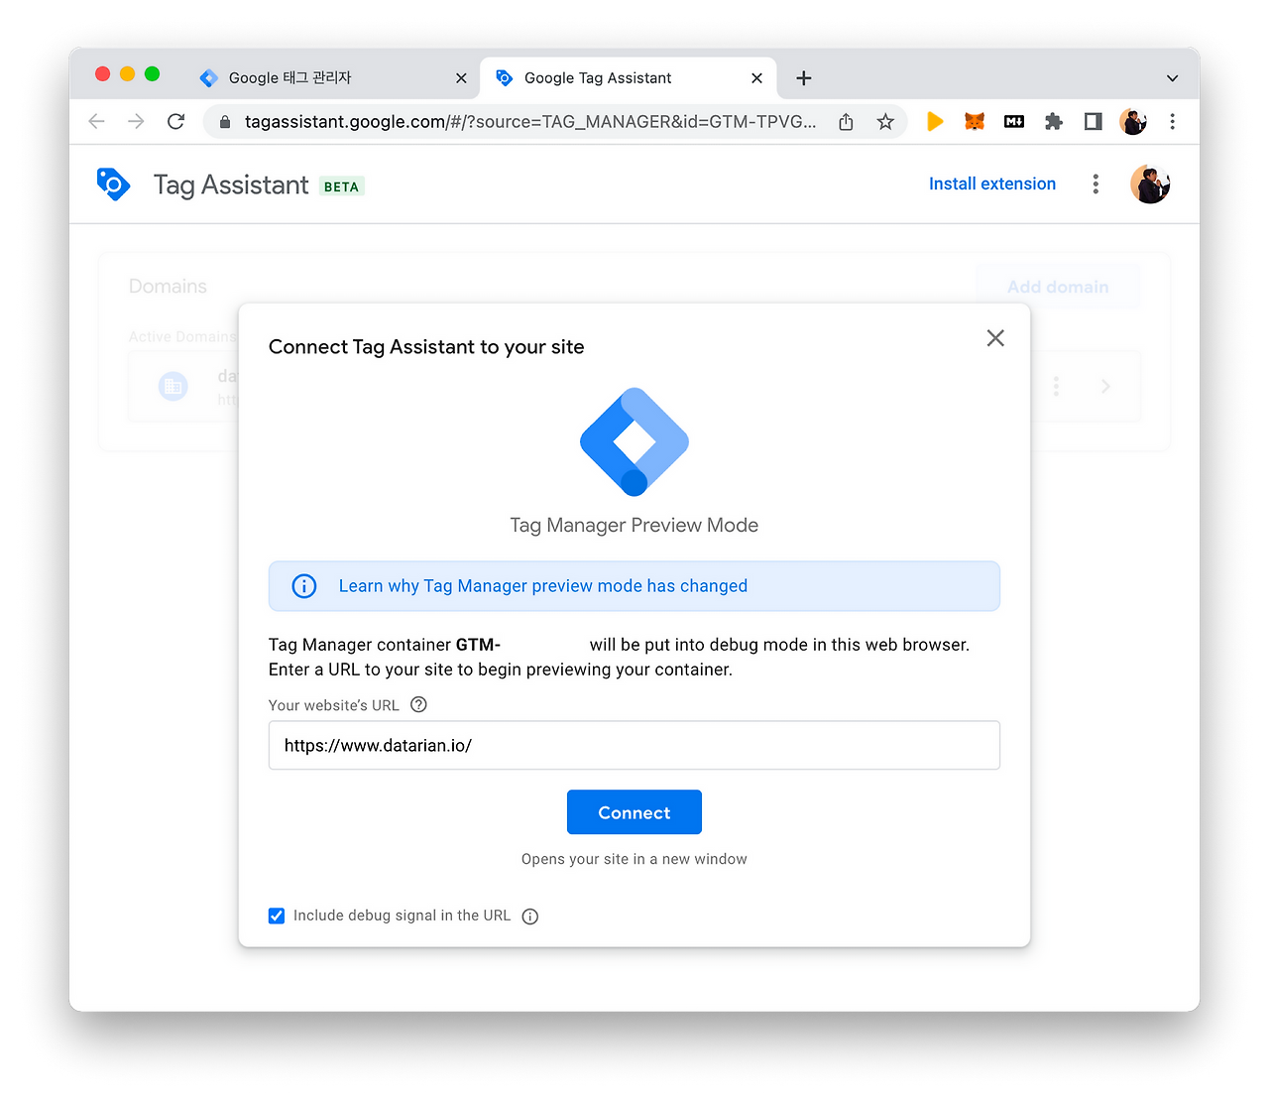Open the domain row options menu
1269x1103 pixels.
[x=1056, y=386]
